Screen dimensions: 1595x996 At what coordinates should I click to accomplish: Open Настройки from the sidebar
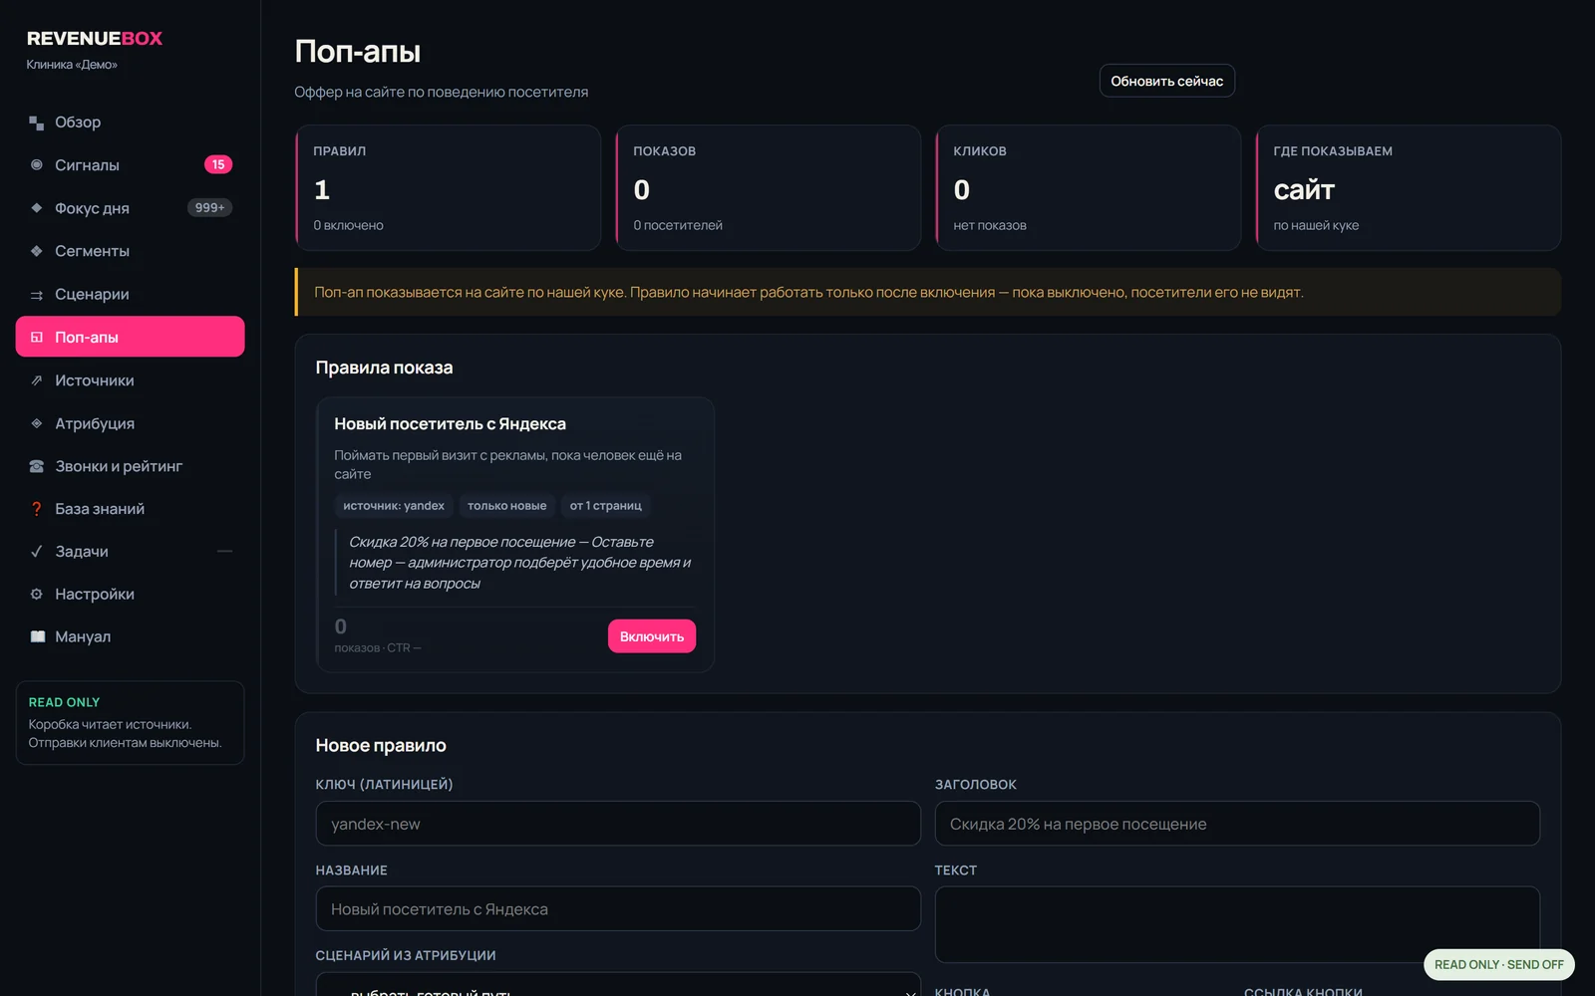point(130,595)
